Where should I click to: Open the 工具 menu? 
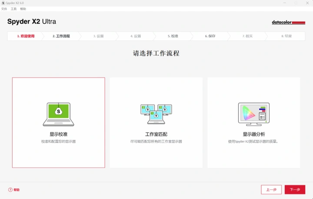coord(13,9)
